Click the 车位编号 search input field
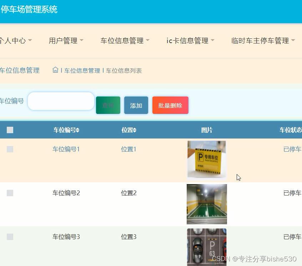This screenshot has height=266, width=302. 61,101
